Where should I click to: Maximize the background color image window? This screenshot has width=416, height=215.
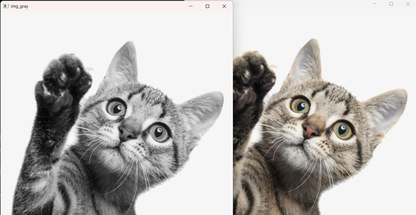391,4
